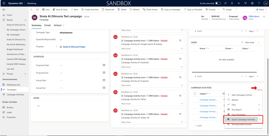Open record icon on TikTok activity card
Image resolution: width=269 pixels, height=136 pixels.
(x=180, y=96)
